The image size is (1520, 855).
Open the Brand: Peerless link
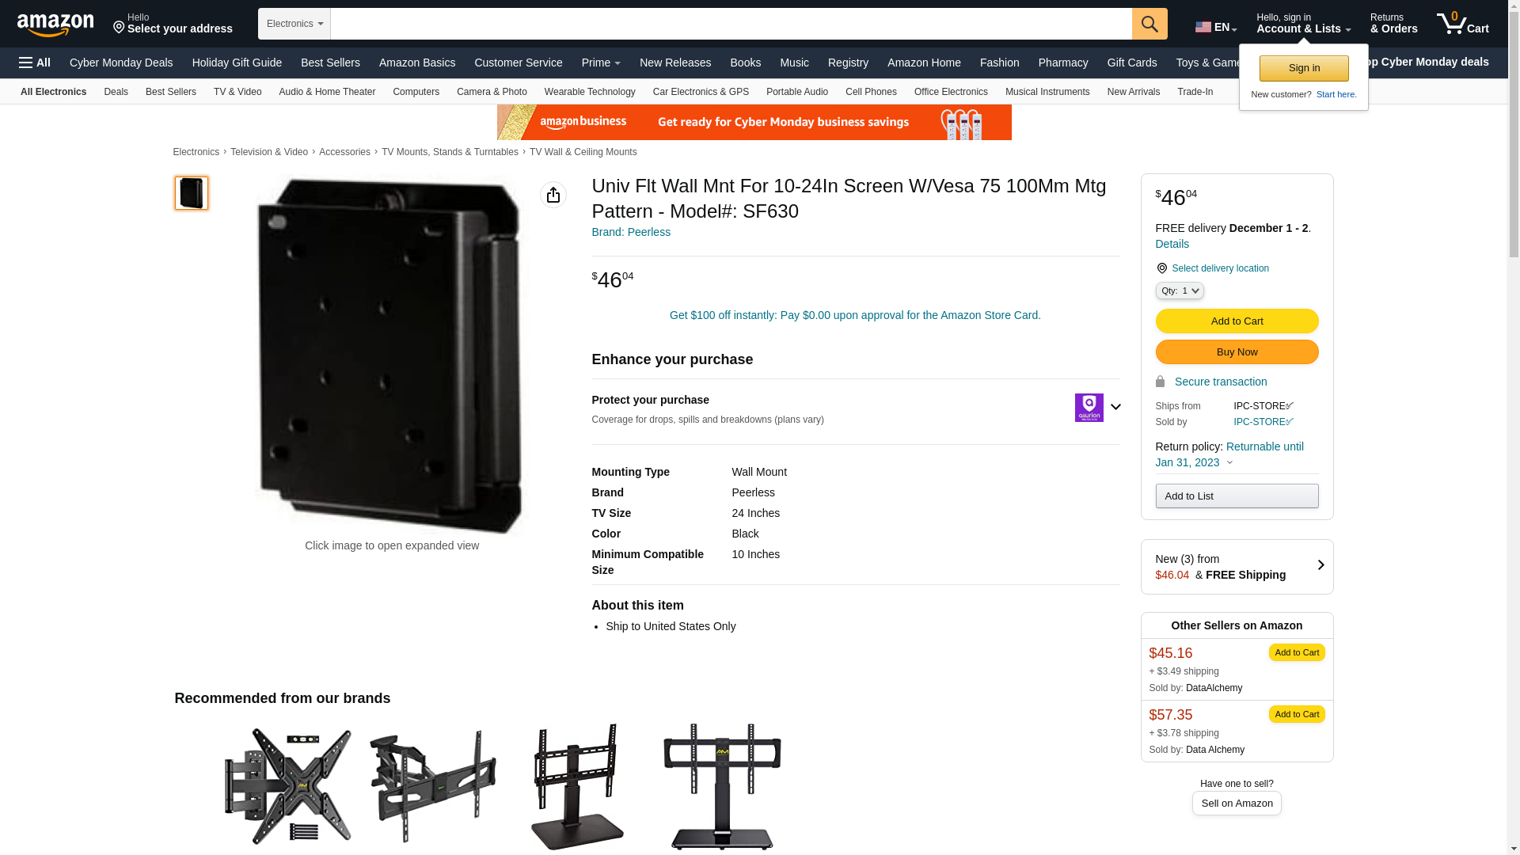(x=631, y=232)
